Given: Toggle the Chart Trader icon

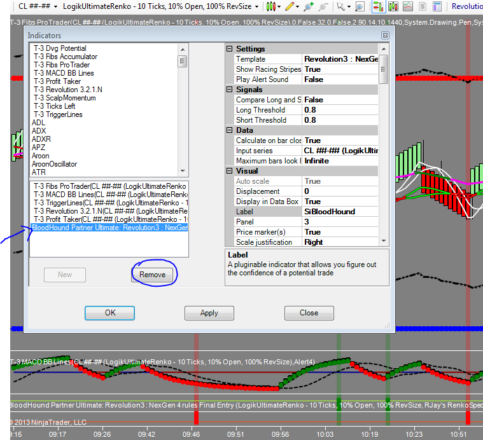Looking at the screenshot, I should 379,6.
